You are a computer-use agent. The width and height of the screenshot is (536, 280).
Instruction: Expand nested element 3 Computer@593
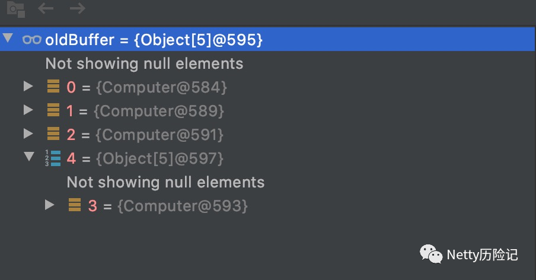pyautogui.click(x=50, y=205)
